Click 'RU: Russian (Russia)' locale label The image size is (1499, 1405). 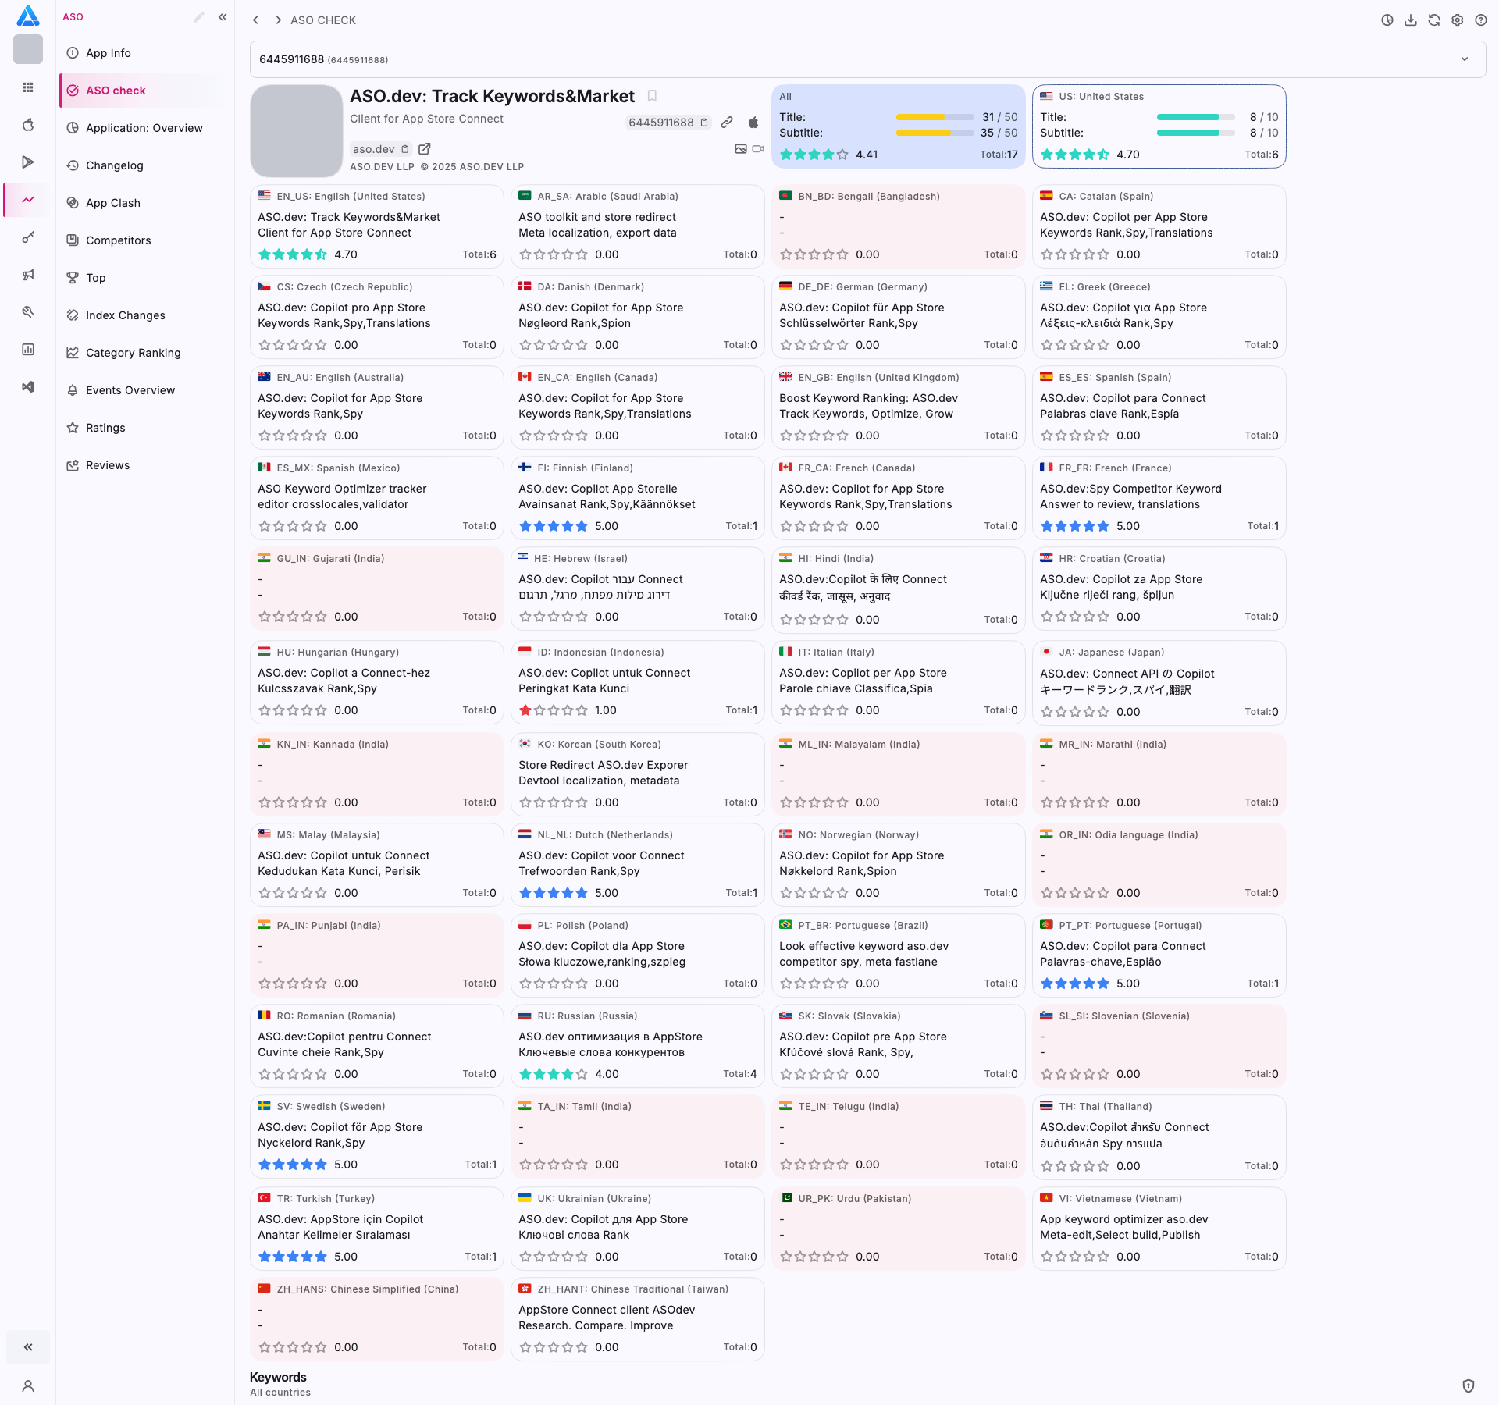(587, 1016)
